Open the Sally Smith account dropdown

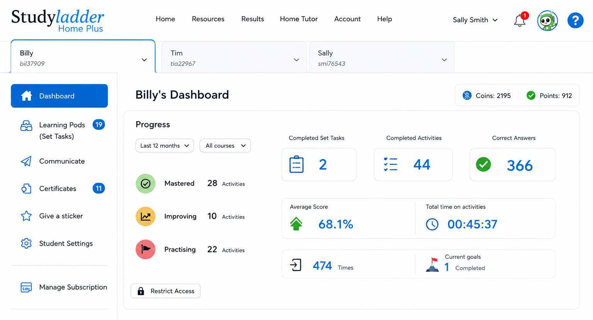tap(475, 20)
